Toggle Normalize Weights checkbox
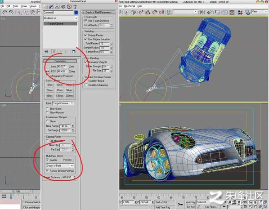 click(85, 62)
